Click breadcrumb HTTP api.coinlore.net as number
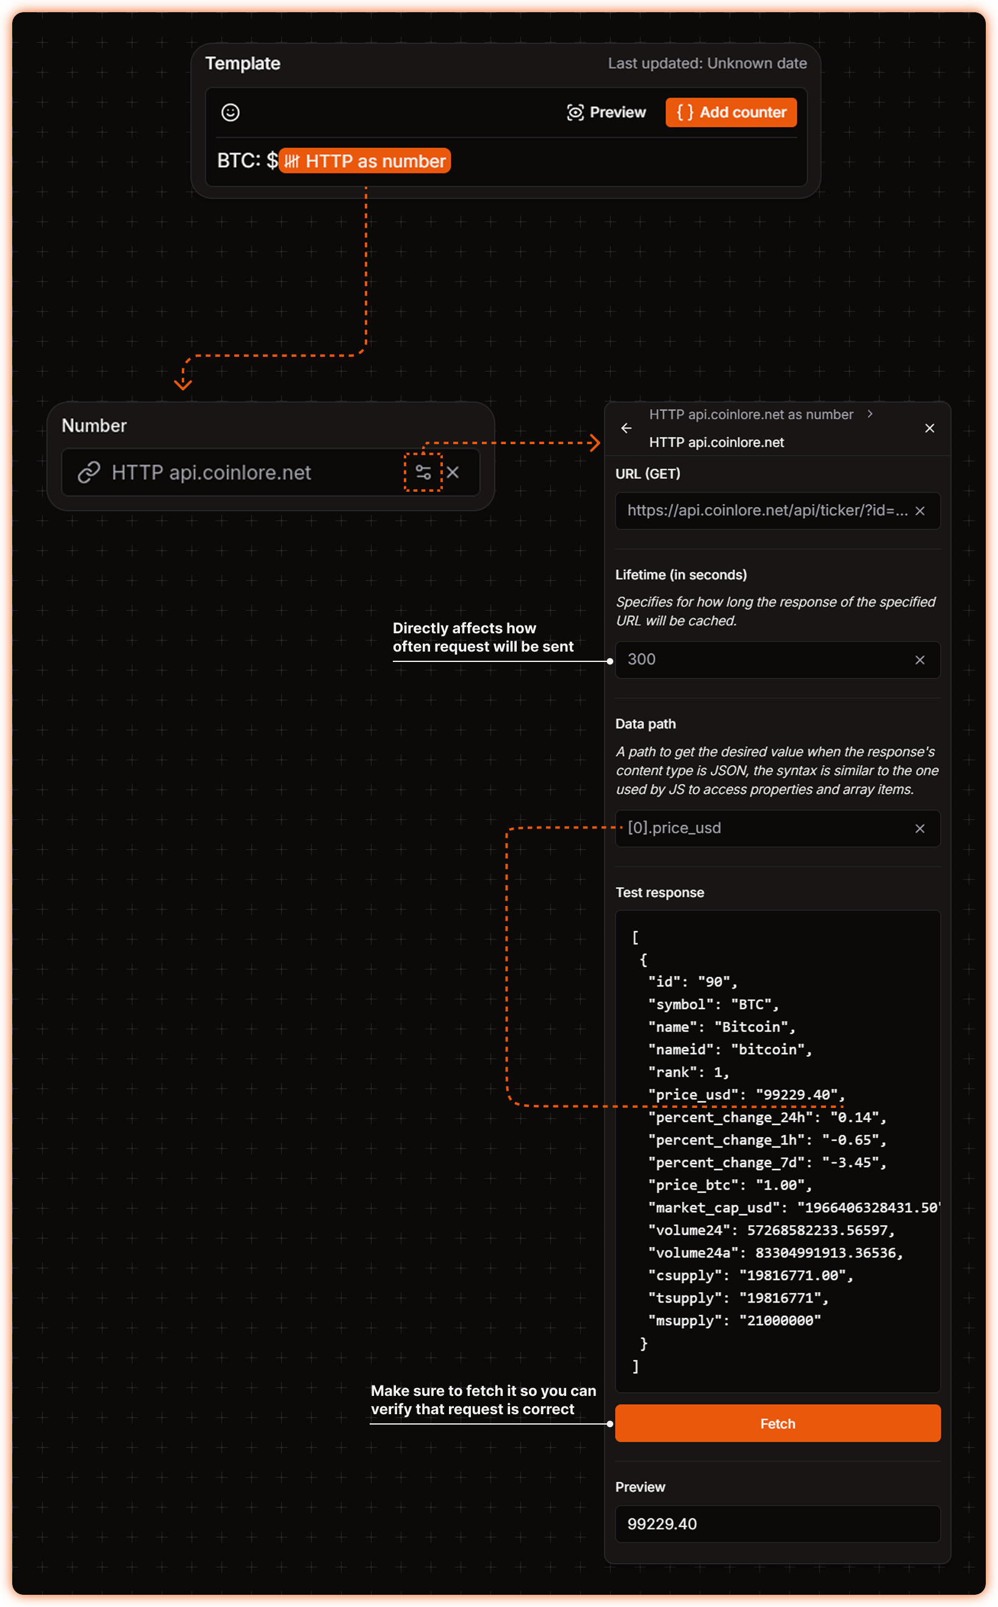Image resolution: width=998 pixels, height=1607 pixels. click(750, 414)
